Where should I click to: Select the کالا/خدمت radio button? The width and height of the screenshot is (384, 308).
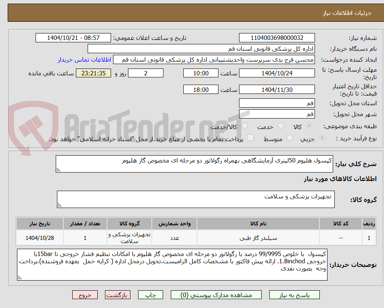click(x=245, y=126)
